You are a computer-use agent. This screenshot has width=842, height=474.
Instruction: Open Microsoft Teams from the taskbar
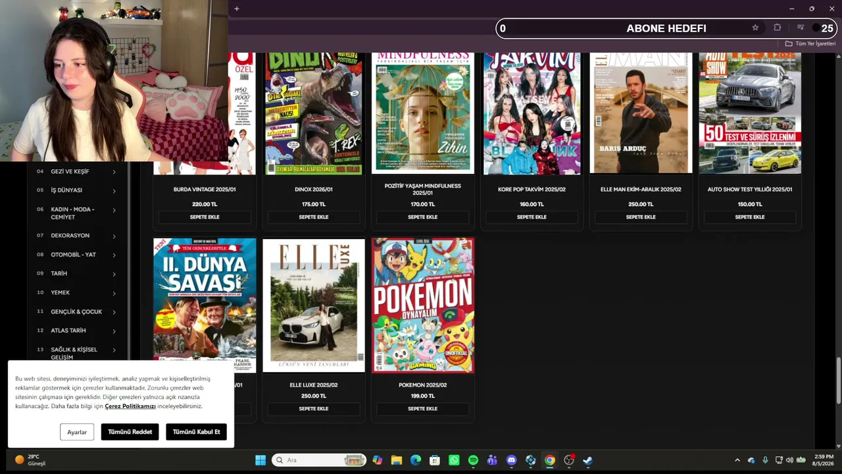[x=492, y=460]
